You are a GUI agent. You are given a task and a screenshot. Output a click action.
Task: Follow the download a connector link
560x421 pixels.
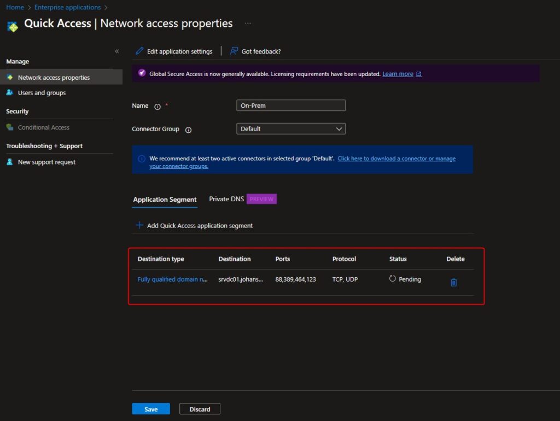tap(396, 159)
